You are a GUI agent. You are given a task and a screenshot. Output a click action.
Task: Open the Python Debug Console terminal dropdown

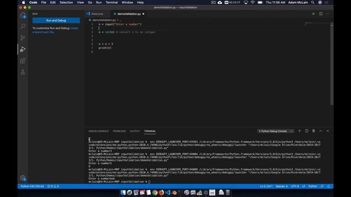[275, 131]
